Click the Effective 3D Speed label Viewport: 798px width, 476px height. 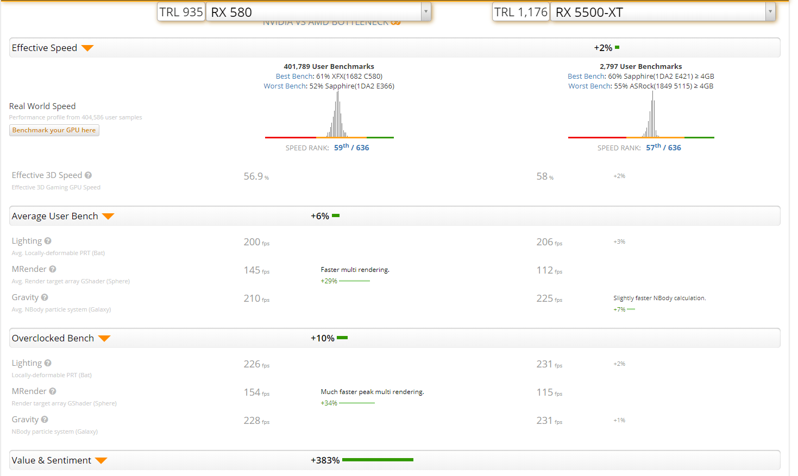point(47,175)
